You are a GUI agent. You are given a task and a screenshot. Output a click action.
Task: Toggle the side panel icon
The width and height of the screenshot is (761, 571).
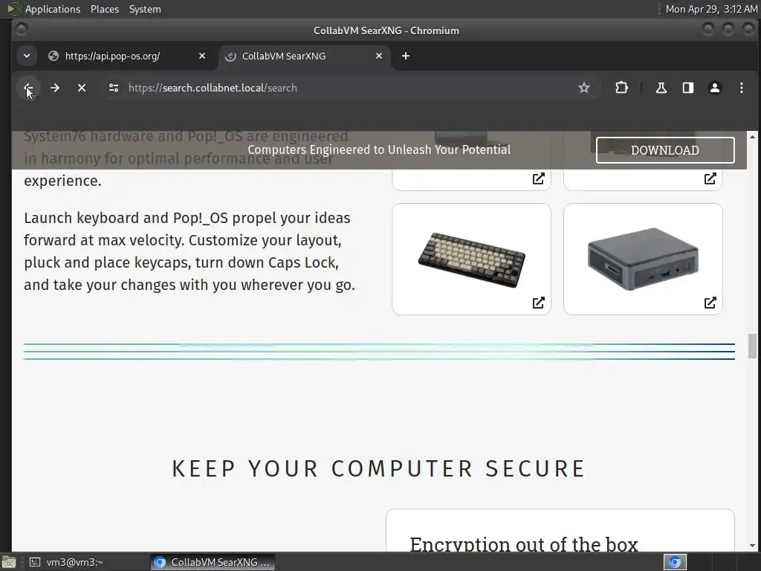coord(687,88)
